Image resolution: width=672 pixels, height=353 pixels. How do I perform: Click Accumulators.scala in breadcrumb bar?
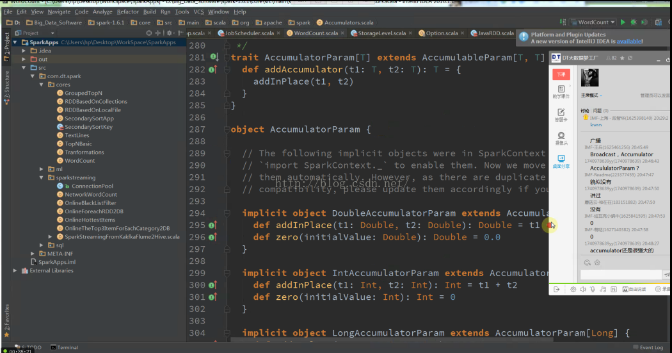345,22
